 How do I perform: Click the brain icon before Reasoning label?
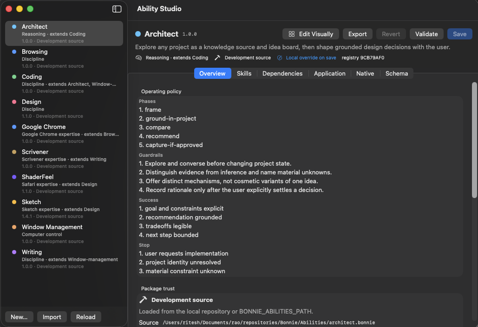139,58
